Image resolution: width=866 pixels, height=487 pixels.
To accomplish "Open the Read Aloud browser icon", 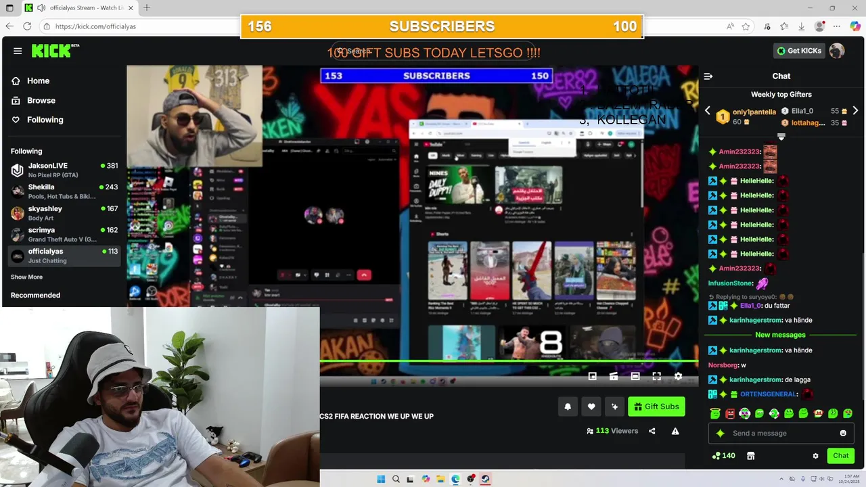I will (x=731, y=26).
